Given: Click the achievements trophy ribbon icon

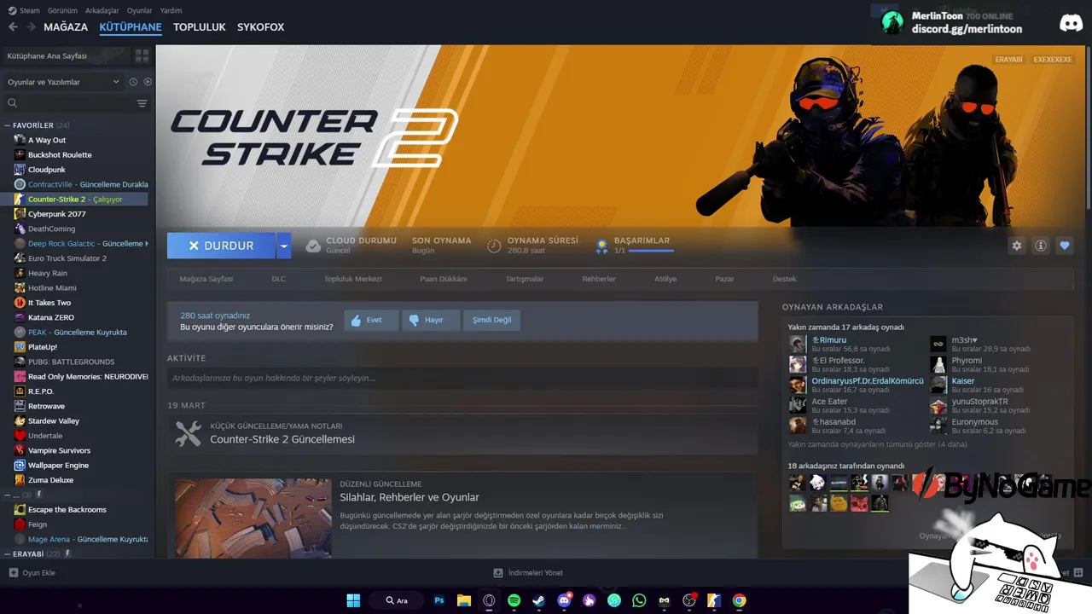Looking at the screenshot, I should [x=601, y=246].
